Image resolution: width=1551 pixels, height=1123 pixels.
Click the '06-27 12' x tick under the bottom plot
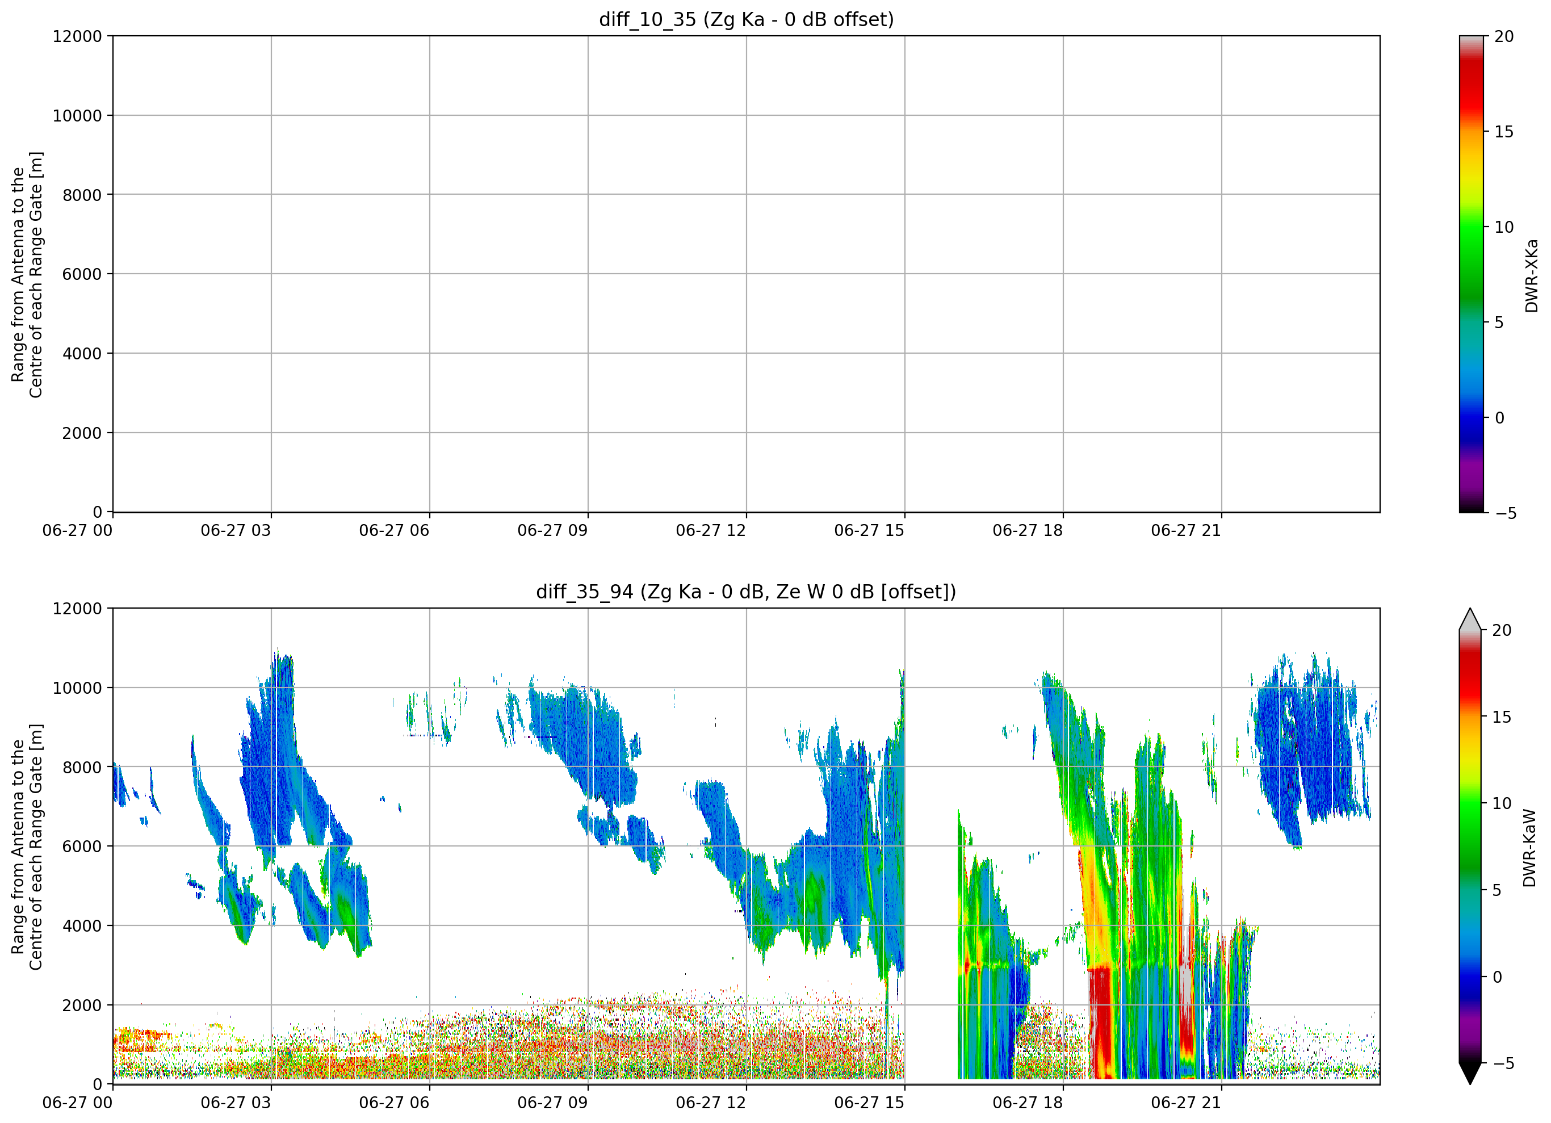coord(711,1103)
